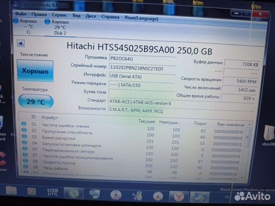Click the SMART list scroll down arrow
275x206 pixels.
tap(243, 178)
